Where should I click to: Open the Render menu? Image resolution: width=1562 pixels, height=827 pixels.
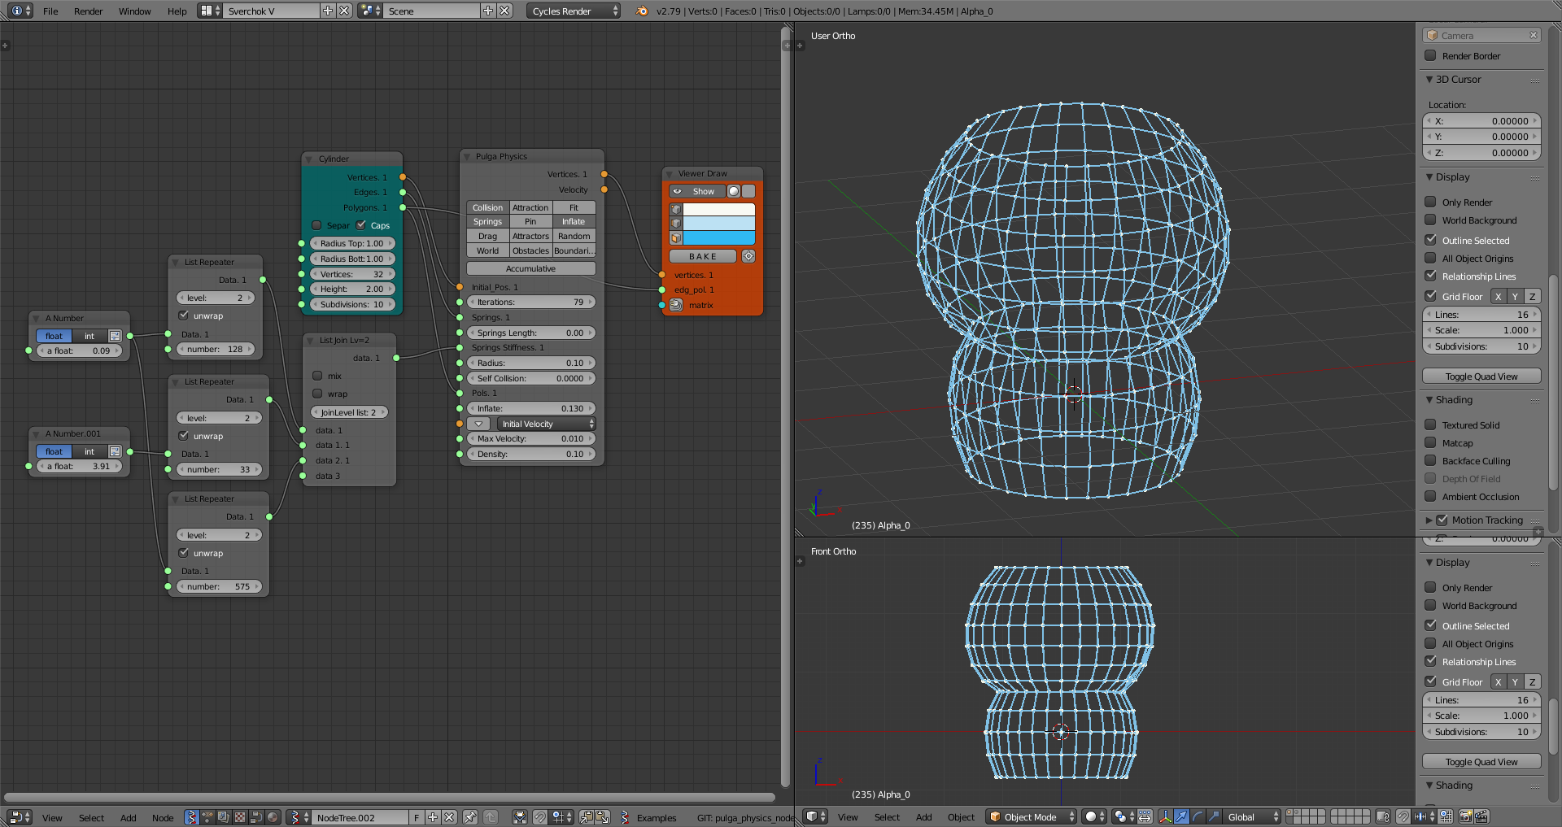click(x=88, y=11)
